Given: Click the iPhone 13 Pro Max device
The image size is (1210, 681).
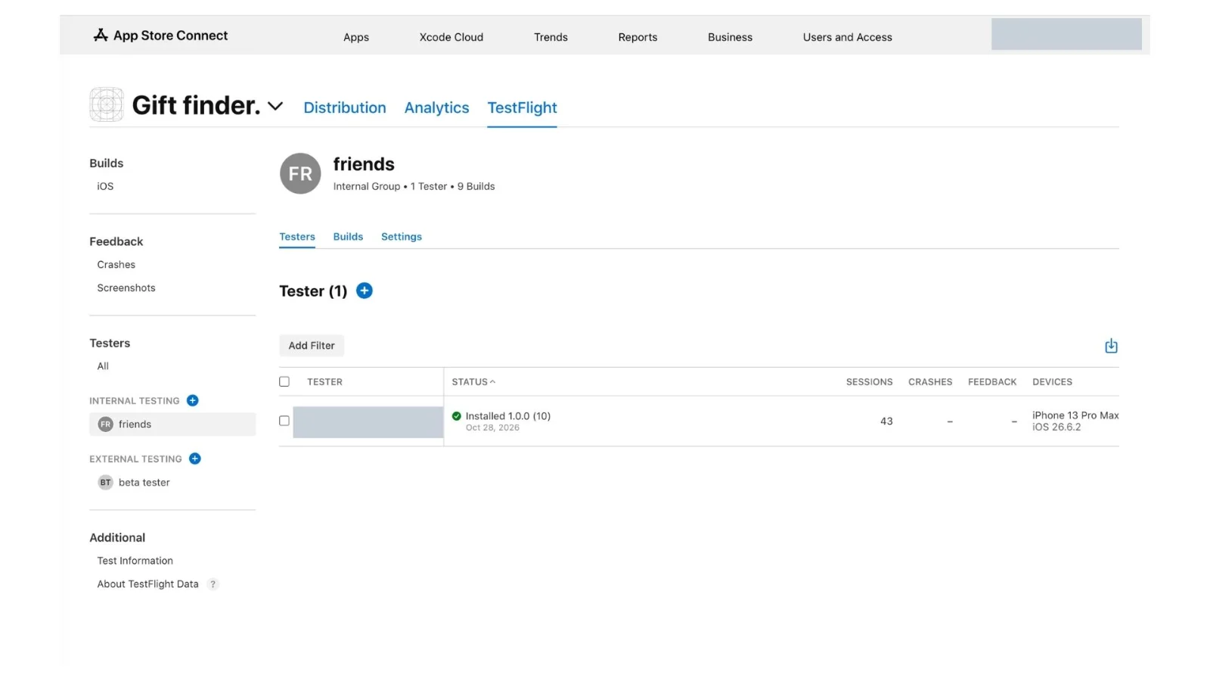Looking at the screenshot, I should pyautogui.click(x=1075, y=415).
